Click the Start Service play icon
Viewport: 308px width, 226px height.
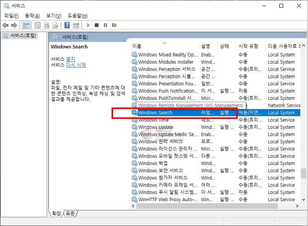click(88, 25)
